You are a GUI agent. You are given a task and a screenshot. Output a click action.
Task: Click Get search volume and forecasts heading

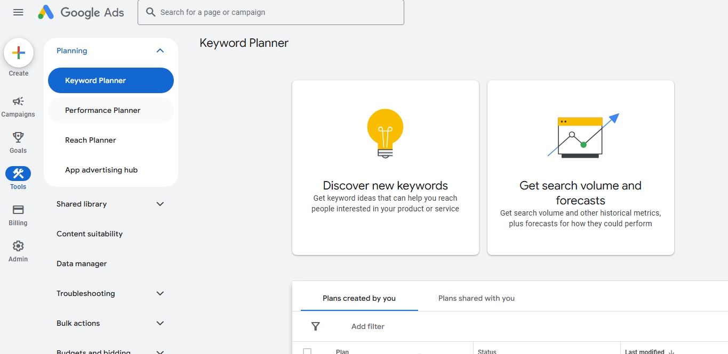click(581, 193)
